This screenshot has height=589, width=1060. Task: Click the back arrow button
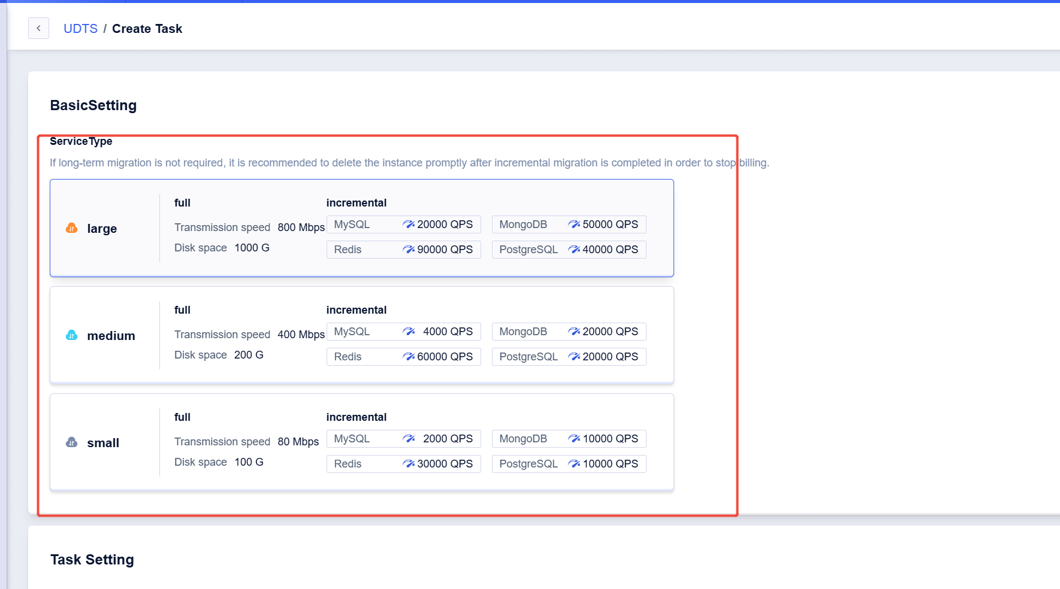pyautogui.click(x=38, y=28)
